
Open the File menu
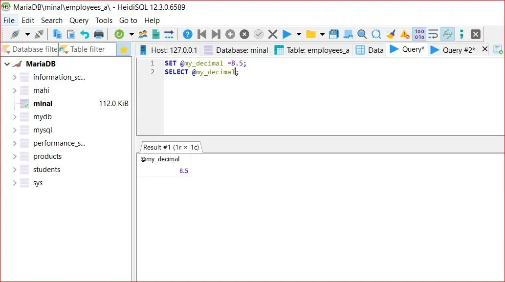coord(9,20)
